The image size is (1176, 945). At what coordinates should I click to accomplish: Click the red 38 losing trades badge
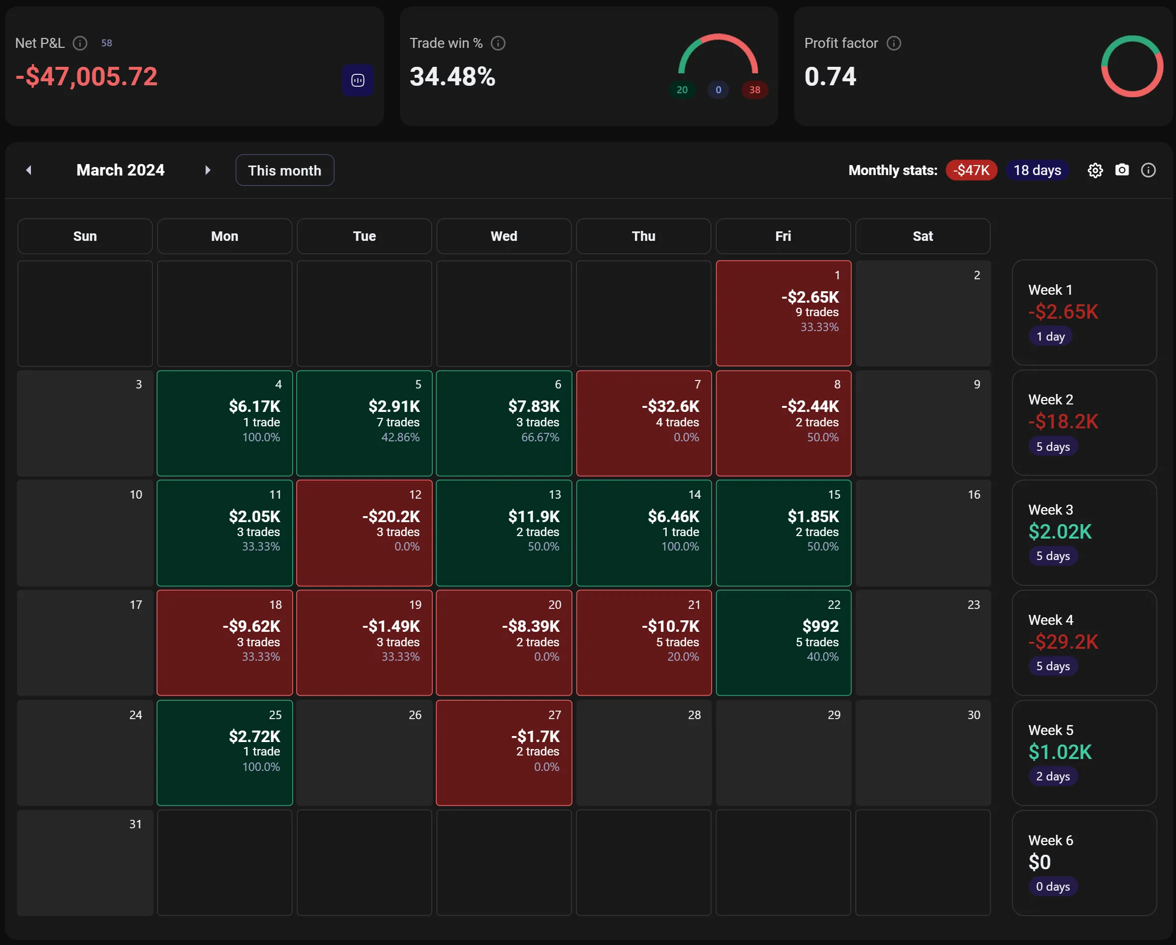(x=755, y=90)
